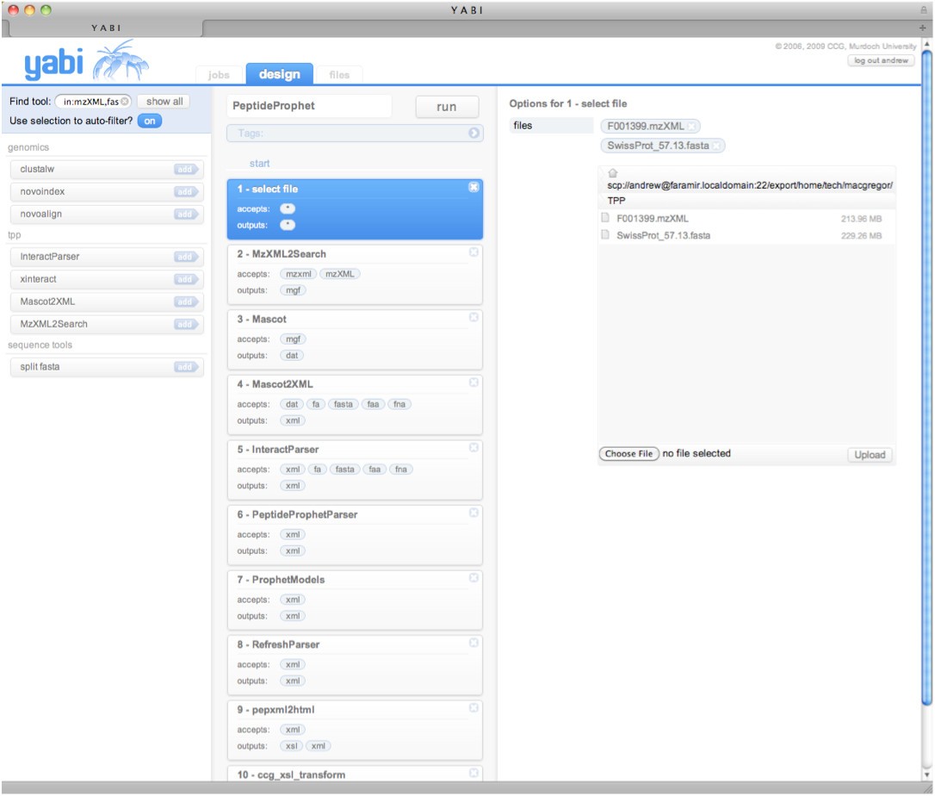Remove the 4 - Mascot2XML step
The width and height of the screenshot is (935, 796).
point(474,382)
